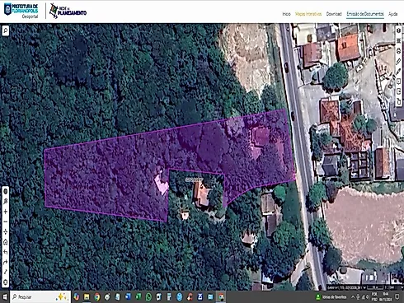Click the speech-bubble annotation icon in the right toolbar

pos(399,82)
